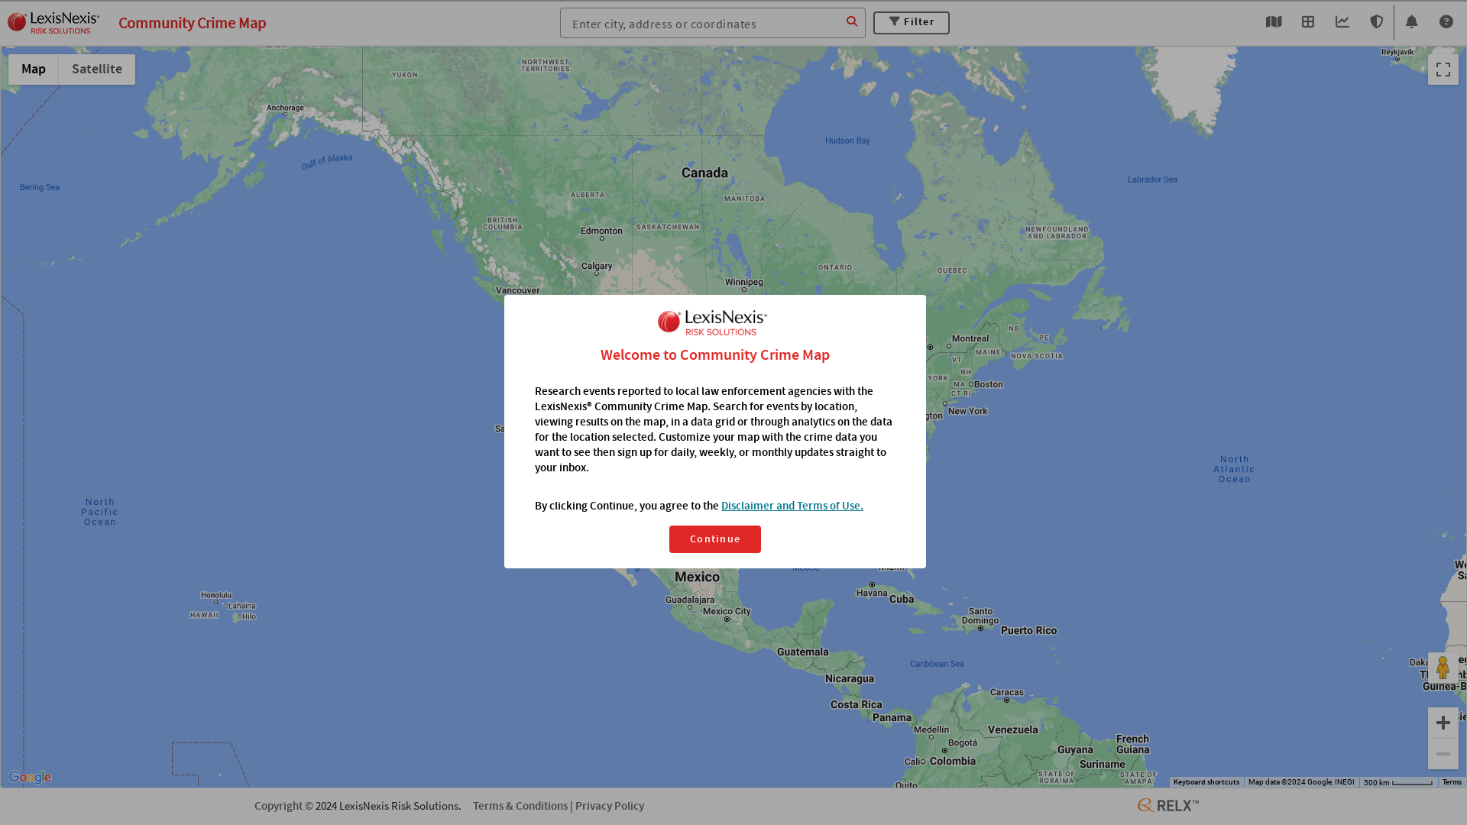Switch to Map view tab
The image size is (1467, 825).
tap(33, 70)
